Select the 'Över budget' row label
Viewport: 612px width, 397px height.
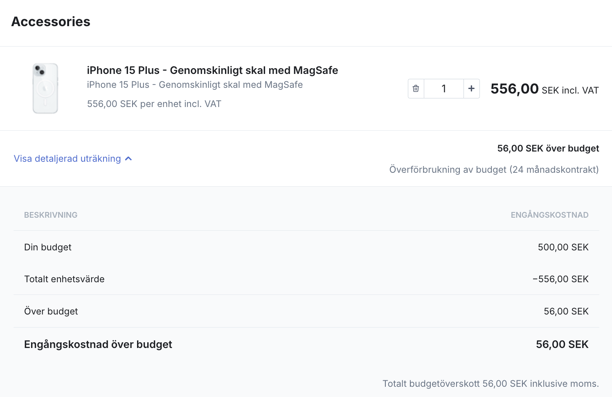[51, 311]
